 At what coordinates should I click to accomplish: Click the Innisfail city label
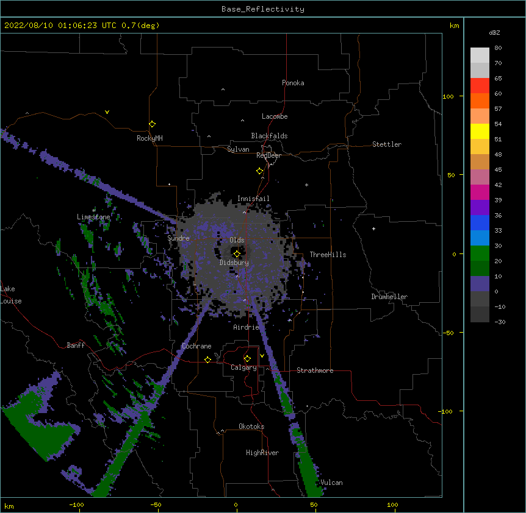pos(253,199)
